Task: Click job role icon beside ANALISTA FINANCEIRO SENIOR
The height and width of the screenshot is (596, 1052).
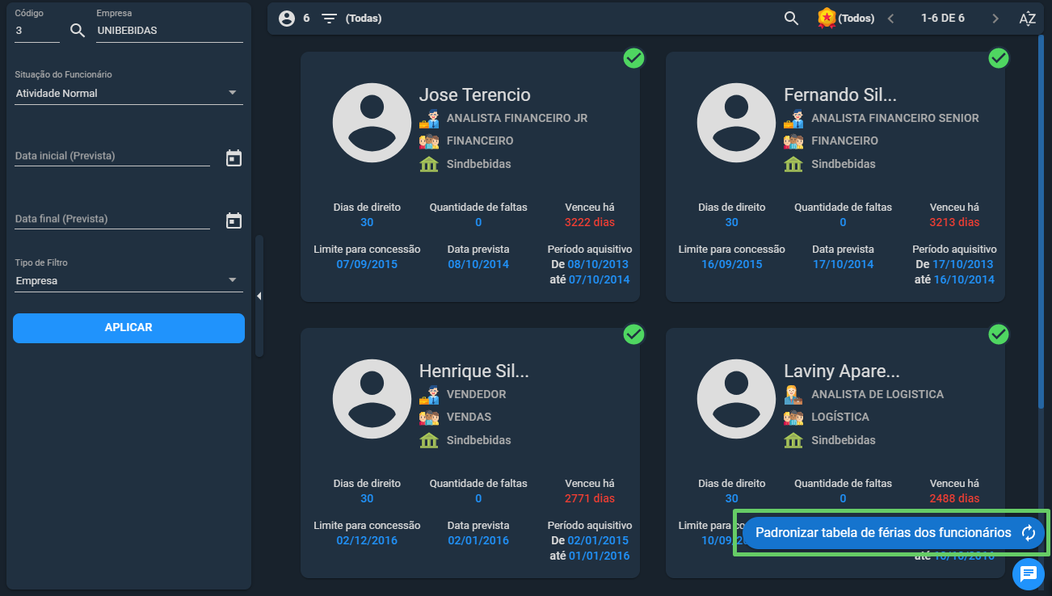Action: point(793,119)
